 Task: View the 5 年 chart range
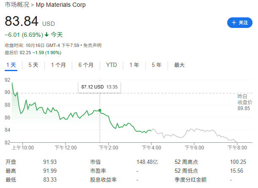tap(156, 65)
